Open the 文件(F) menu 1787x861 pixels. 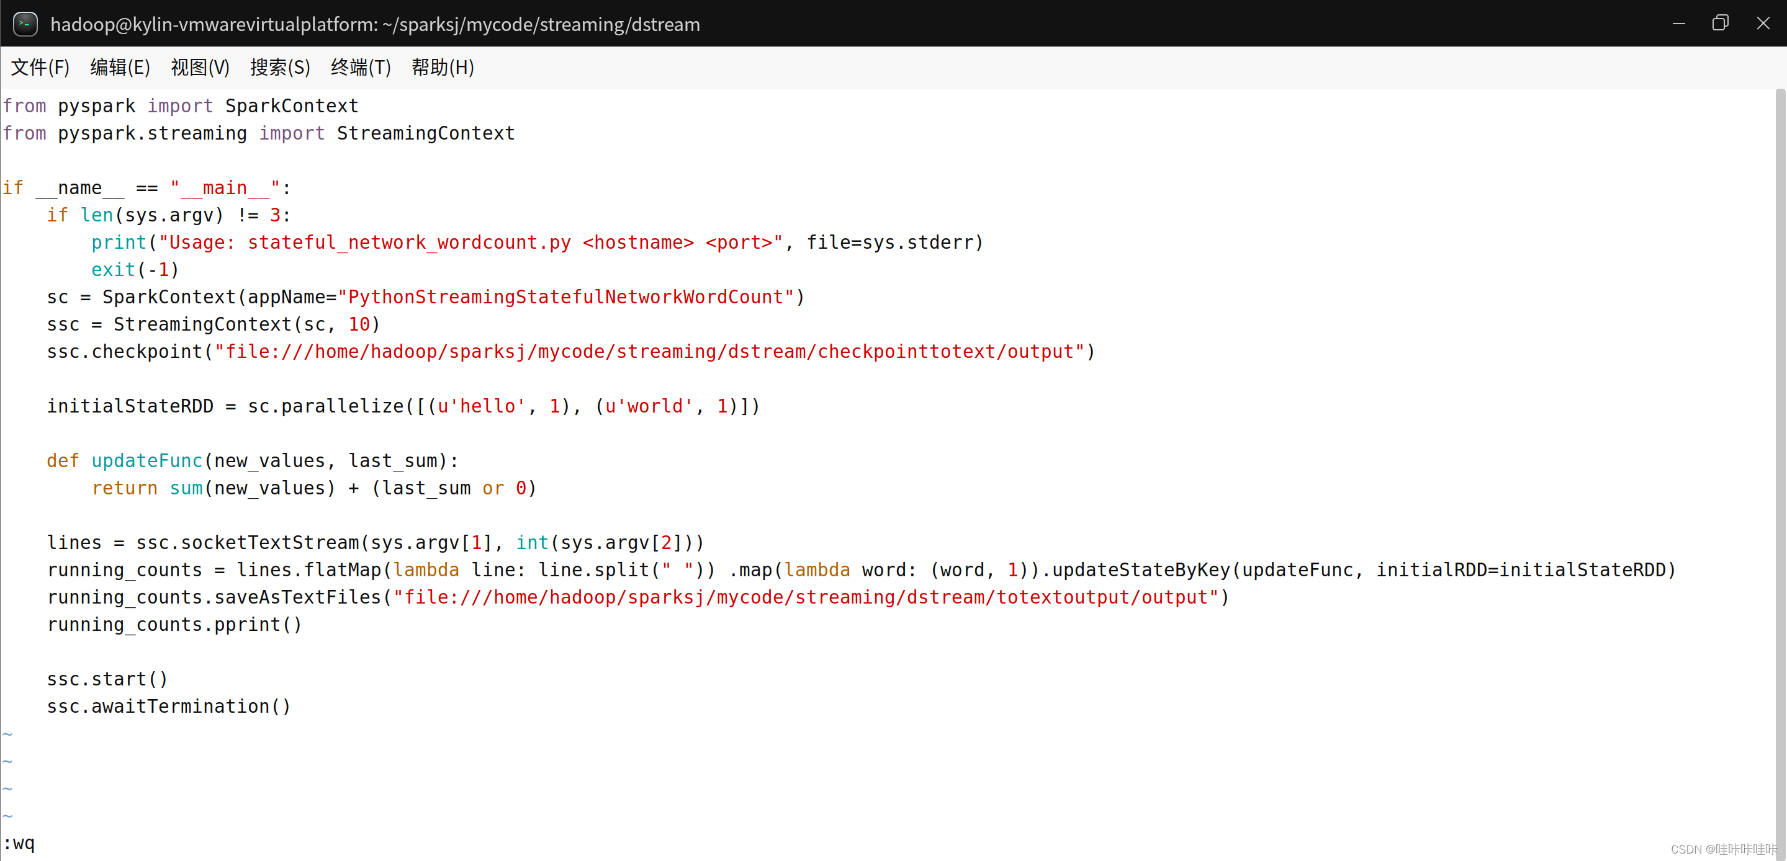[40, 67]
